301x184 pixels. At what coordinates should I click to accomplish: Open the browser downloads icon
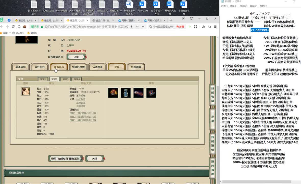204,27
